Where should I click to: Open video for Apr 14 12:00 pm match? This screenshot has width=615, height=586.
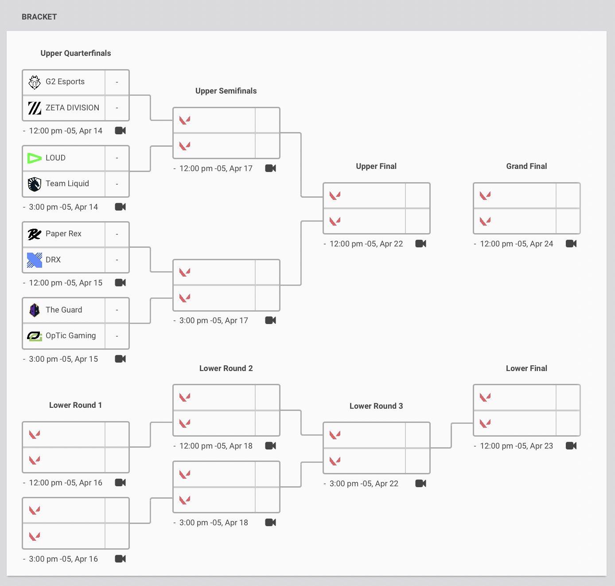121,131
